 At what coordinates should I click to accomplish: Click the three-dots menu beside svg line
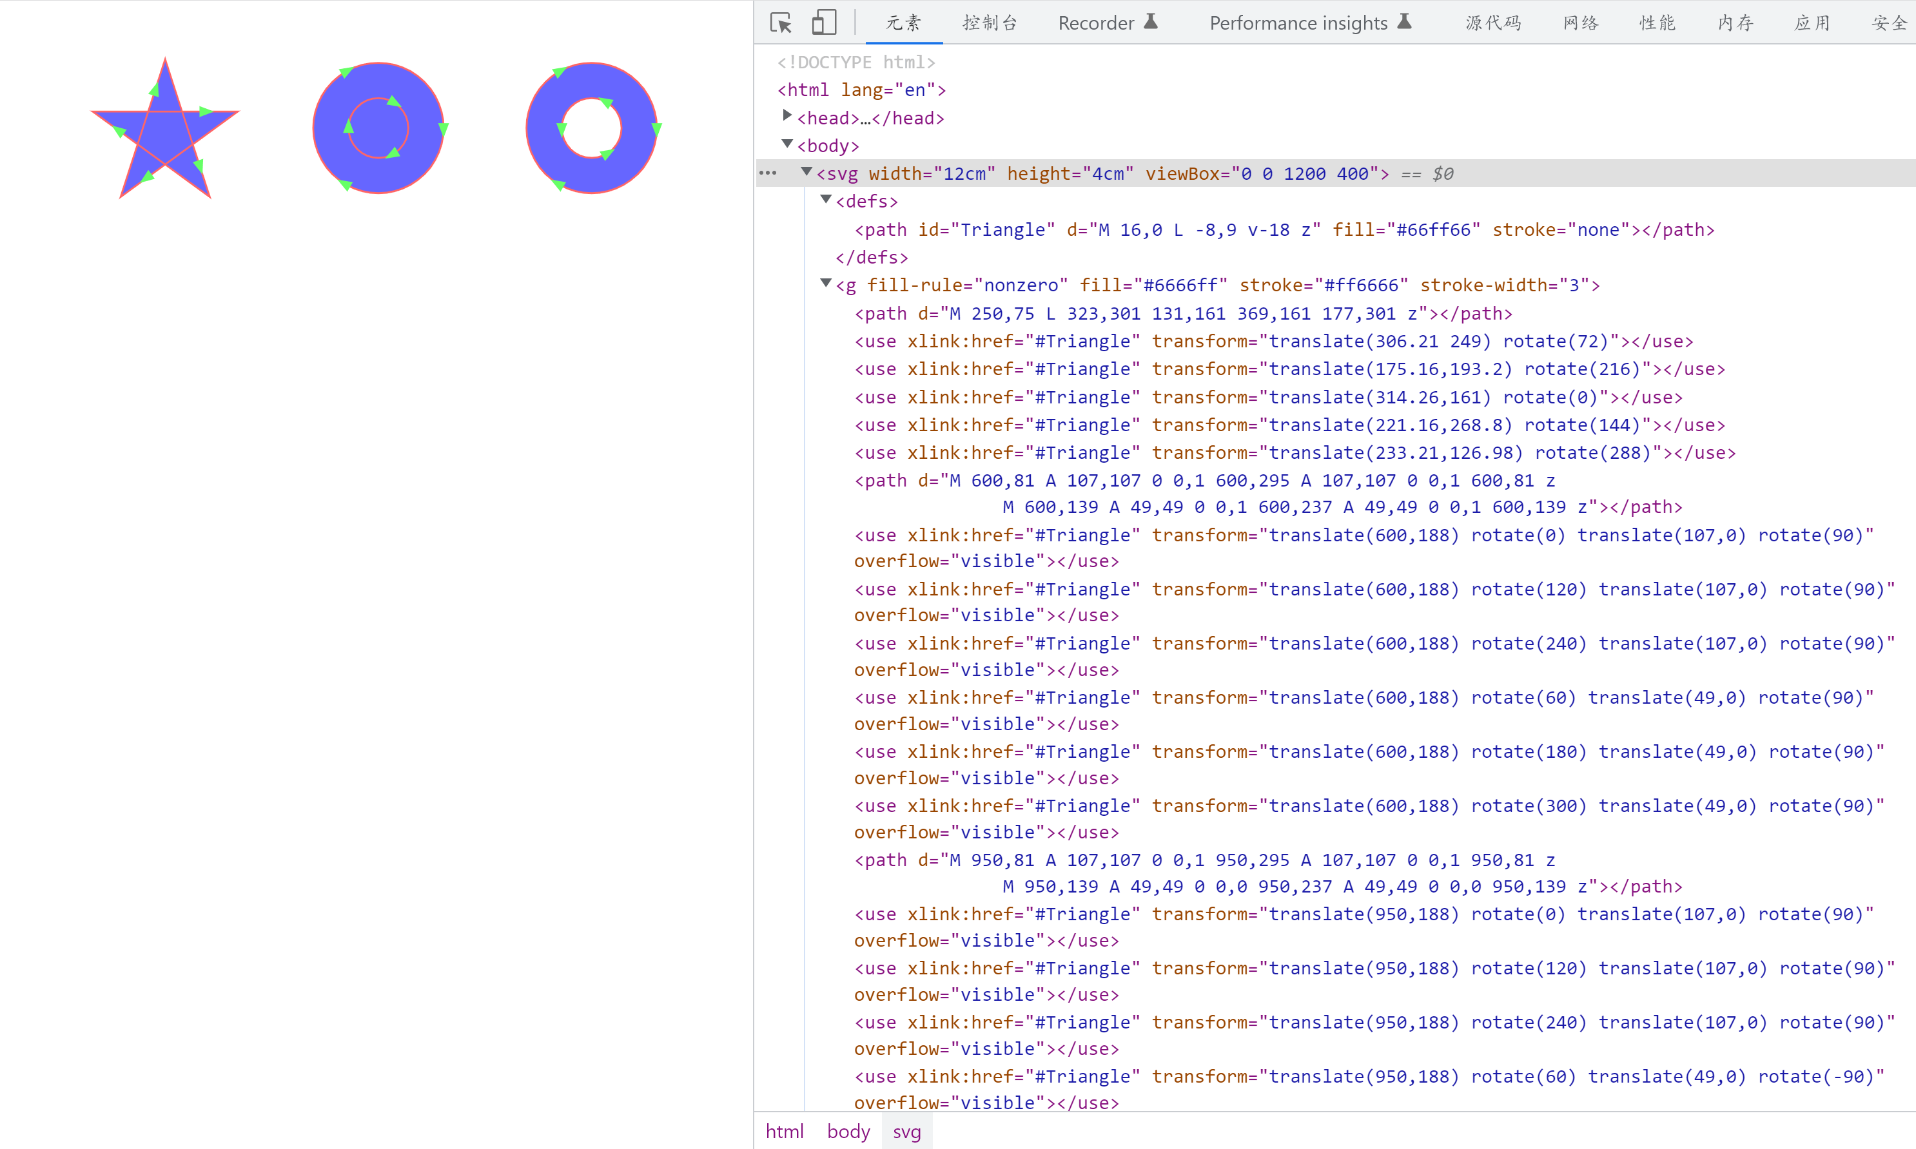(767, 173)
